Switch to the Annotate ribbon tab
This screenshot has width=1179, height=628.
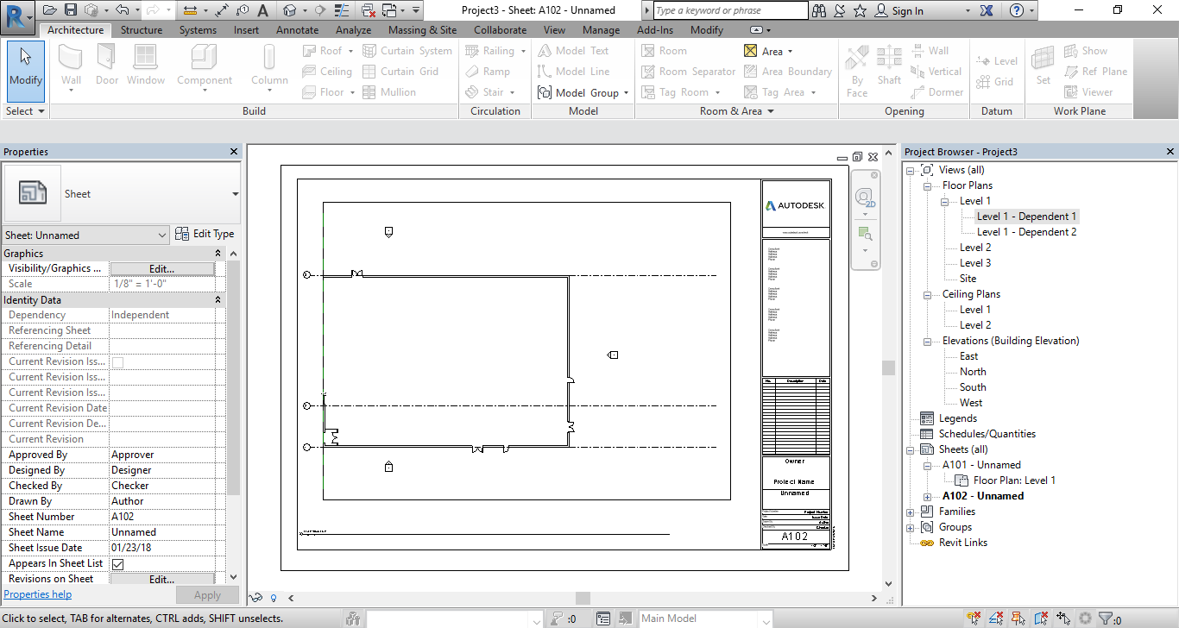[297, 30]
